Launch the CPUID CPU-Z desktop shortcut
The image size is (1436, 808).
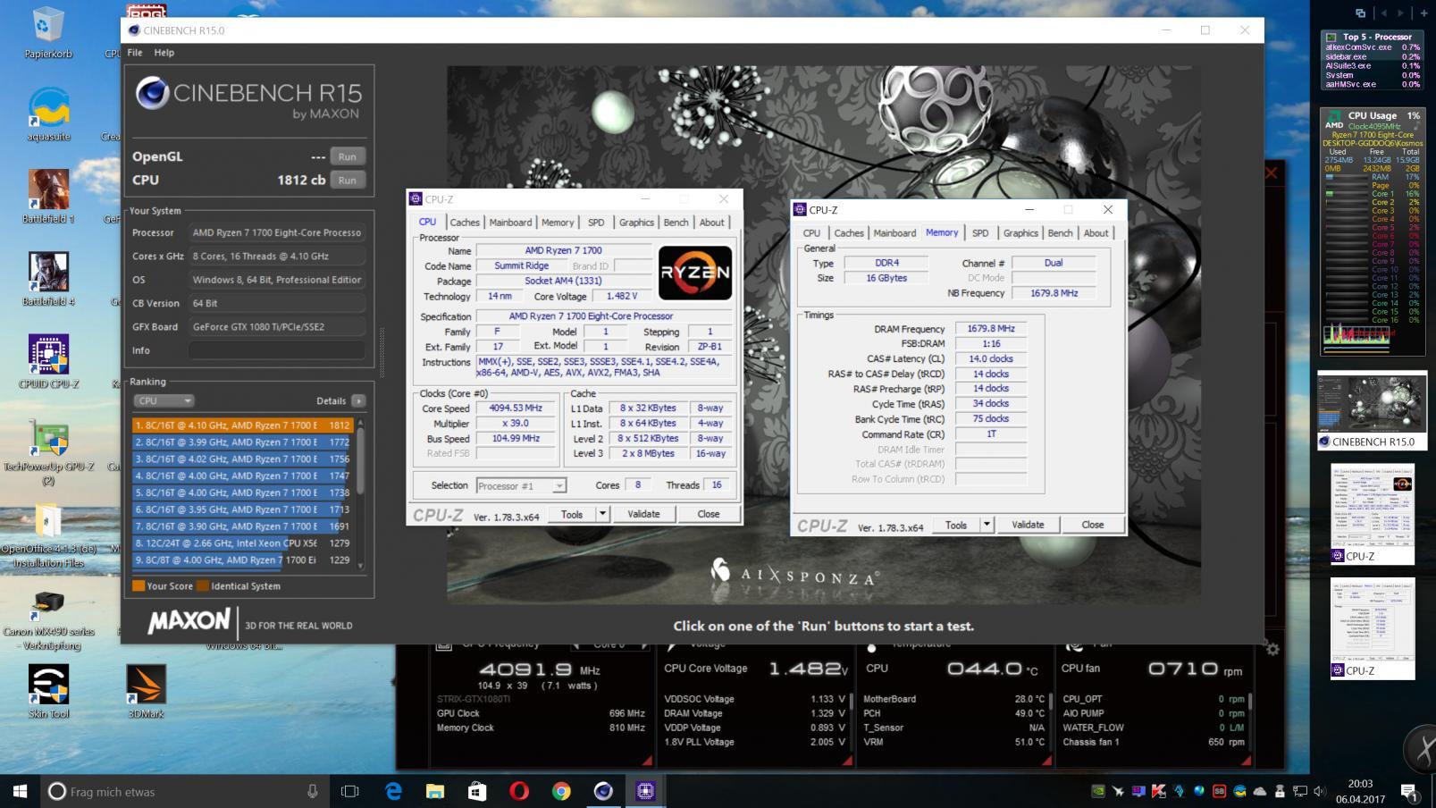coord(48,361)
